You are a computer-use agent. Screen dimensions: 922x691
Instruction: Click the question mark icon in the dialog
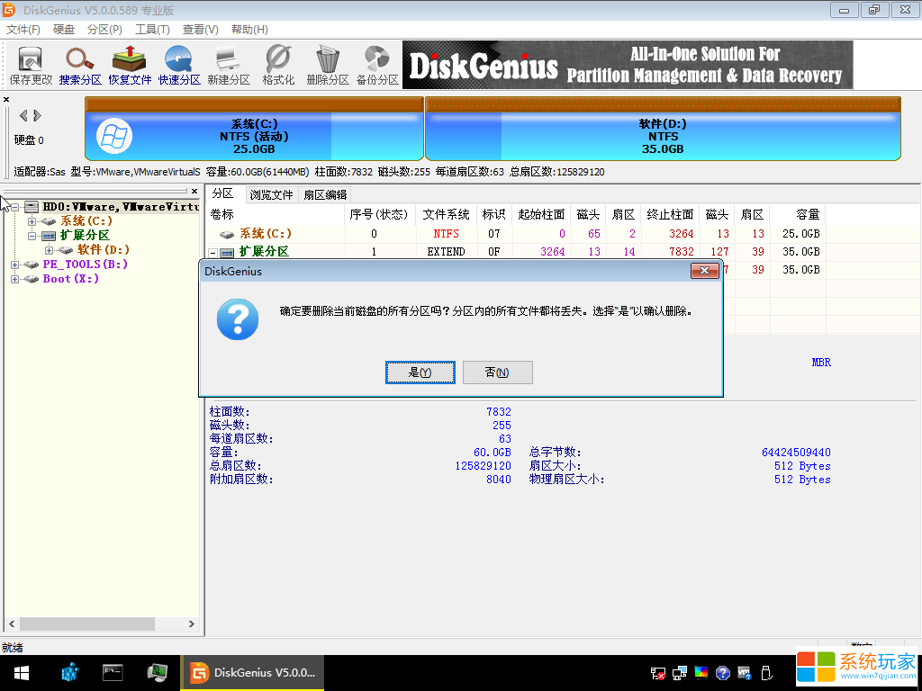(238, 319)
